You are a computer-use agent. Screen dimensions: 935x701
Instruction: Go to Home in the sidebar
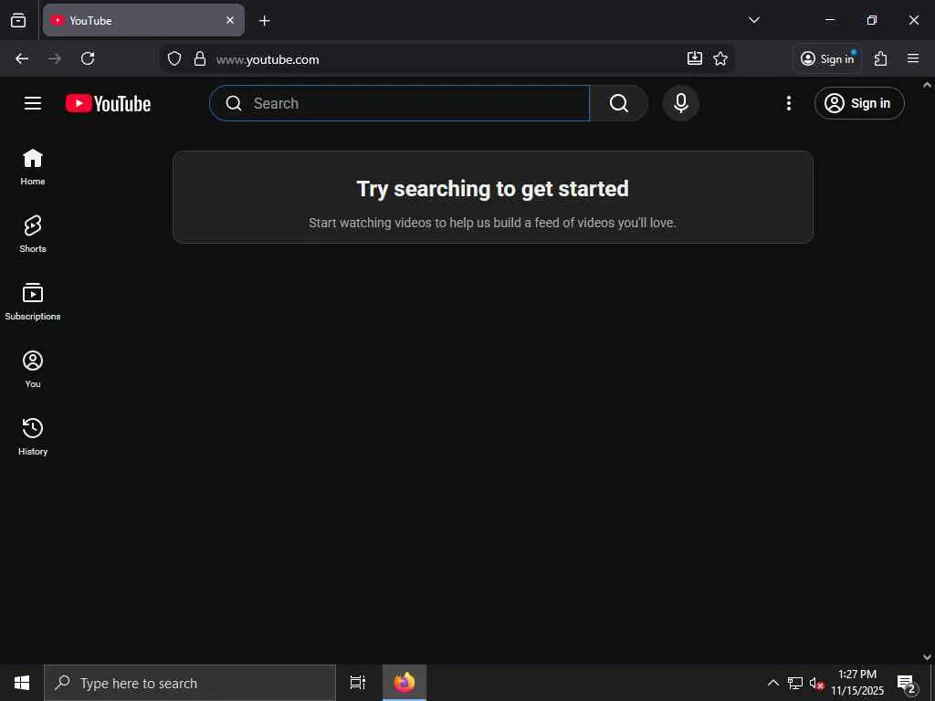(33, 167)
